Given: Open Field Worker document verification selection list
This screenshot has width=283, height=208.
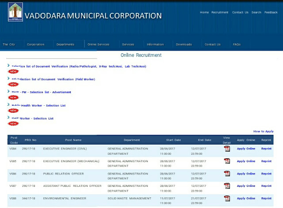Looking at the screenshot, I should click(x=54, y=79).
